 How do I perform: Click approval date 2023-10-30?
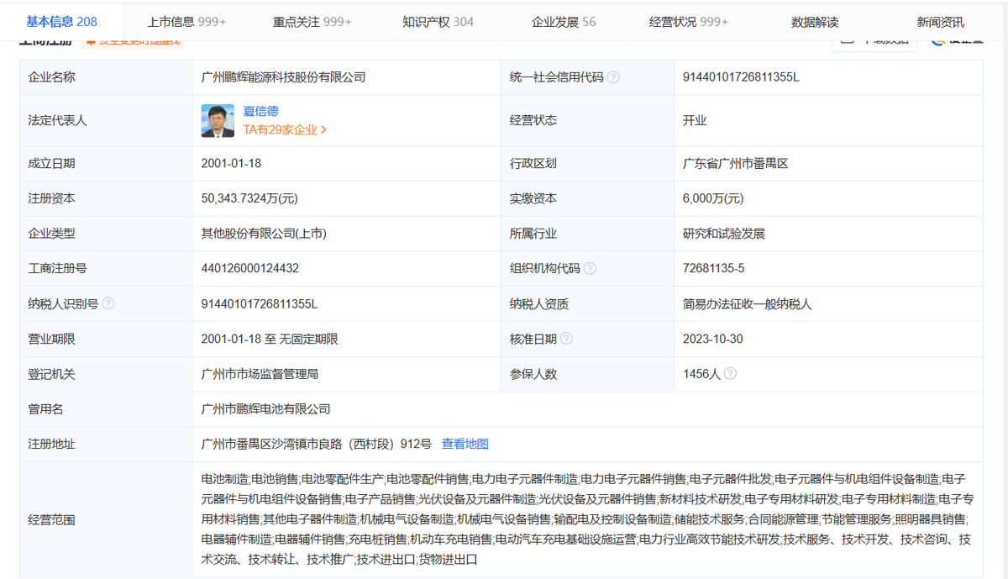(712, 339)
